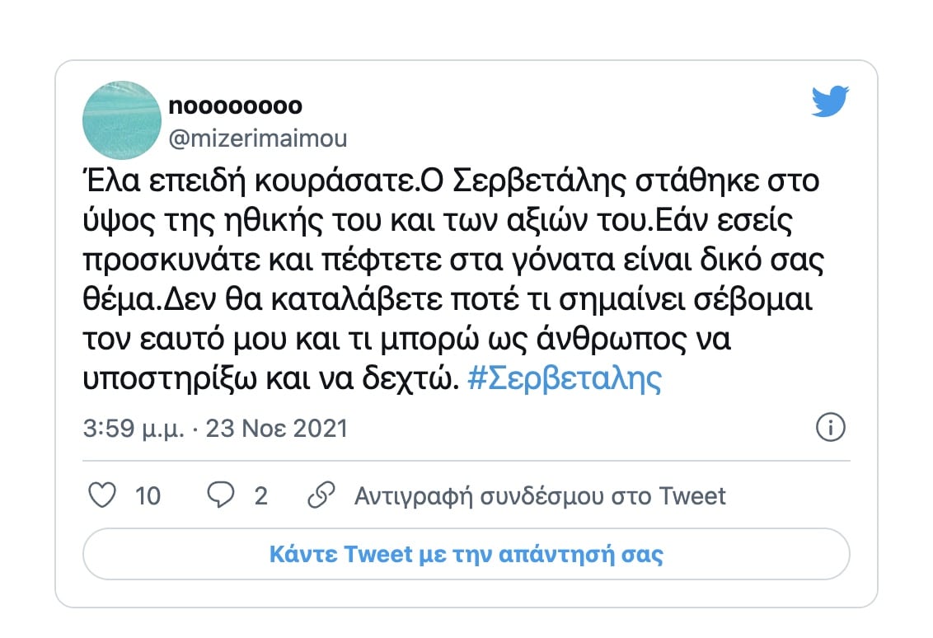Click the underwater profile avatar
Screen dimensions: 933x638
click(121, 120)
